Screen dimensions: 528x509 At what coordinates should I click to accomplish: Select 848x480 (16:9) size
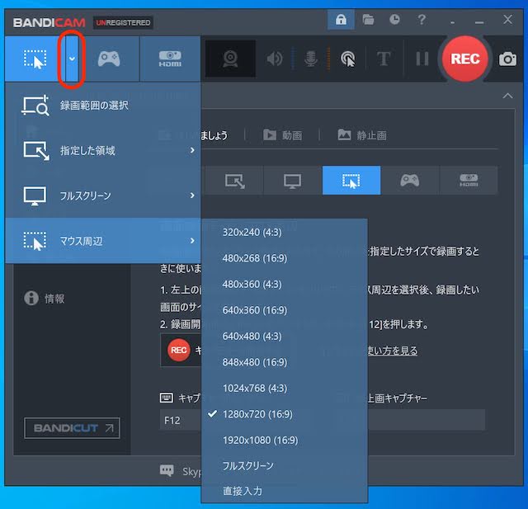[x=284, y=362]
